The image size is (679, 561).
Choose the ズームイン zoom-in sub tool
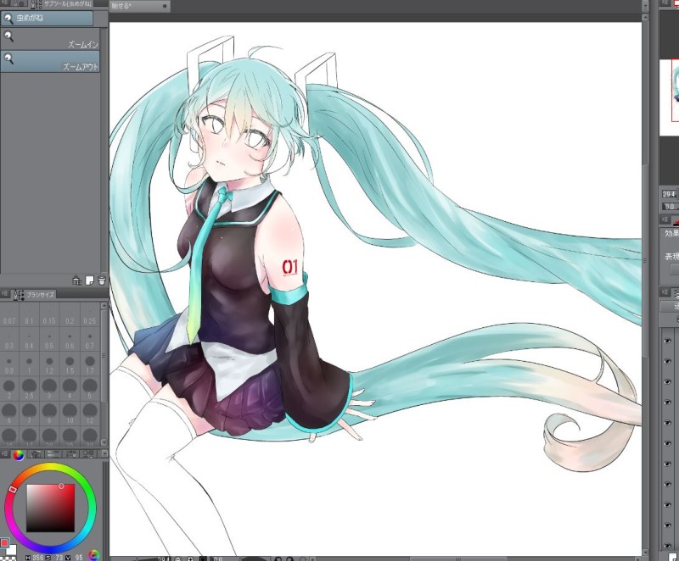[51, 39]
